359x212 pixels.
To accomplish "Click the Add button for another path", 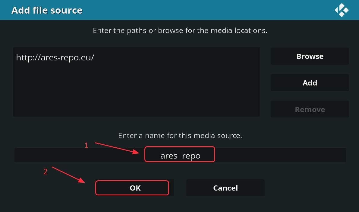I will click(310, 83).
